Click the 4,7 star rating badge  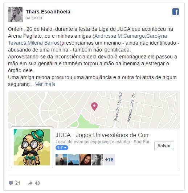click(x=62, y=147)
